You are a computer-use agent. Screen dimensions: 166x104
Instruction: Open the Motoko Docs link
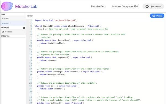point(98,6)
